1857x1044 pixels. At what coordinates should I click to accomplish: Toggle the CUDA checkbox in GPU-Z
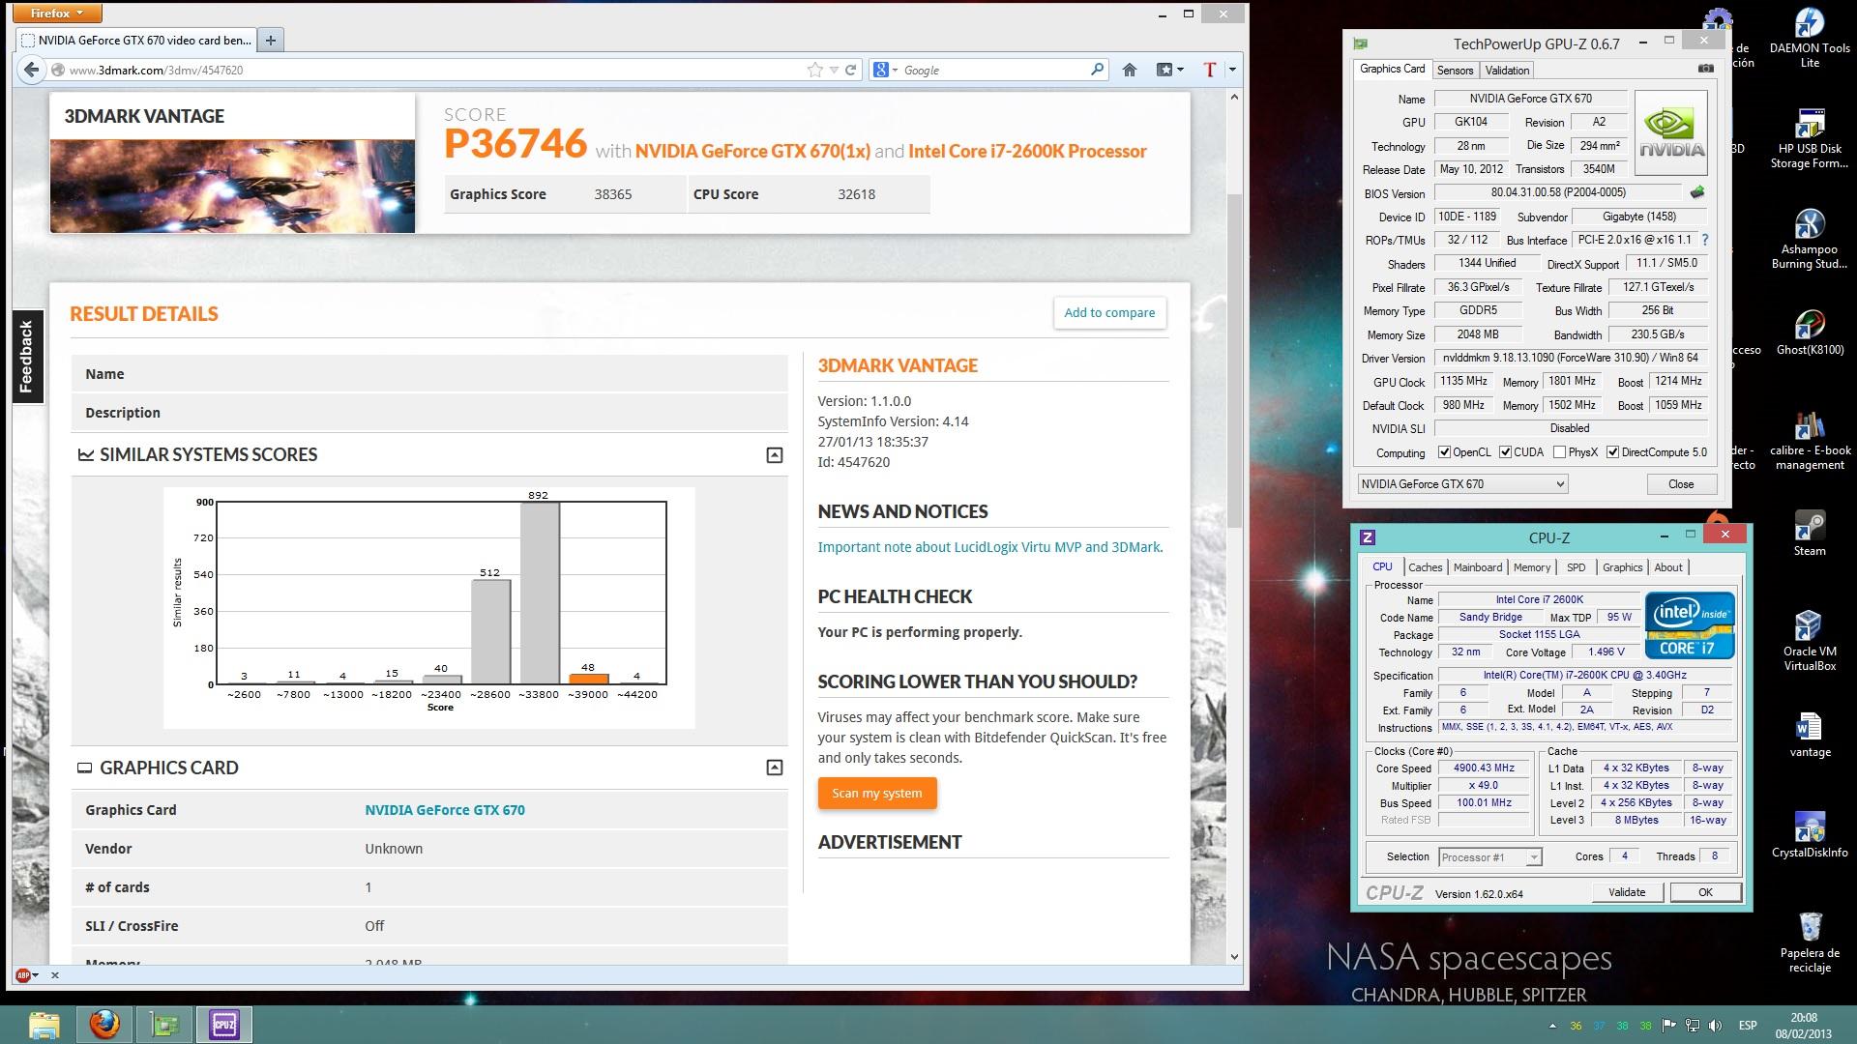pyautogui.click(x=1505, y=452)
